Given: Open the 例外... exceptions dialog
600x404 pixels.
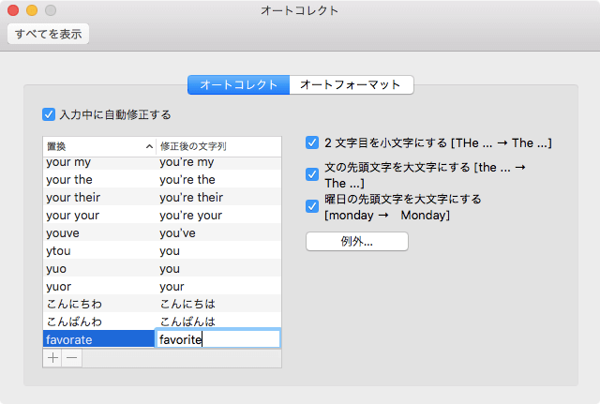Looking at the screenshot, I should pyautogui.click(x=357, y=241).
